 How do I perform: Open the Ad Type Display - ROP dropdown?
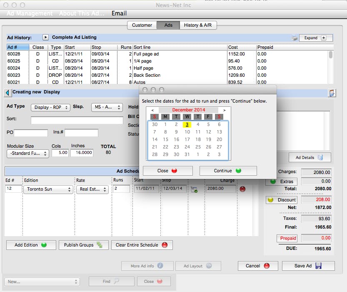pyautogui.click(x=50, y=108)
